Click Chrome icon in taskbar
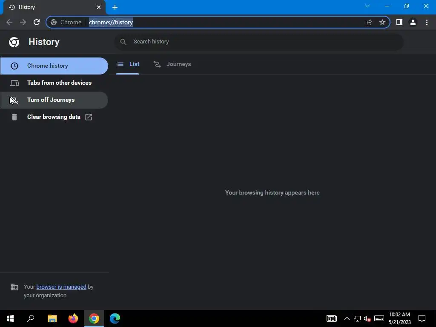436x327 pixels. (94, 318)
